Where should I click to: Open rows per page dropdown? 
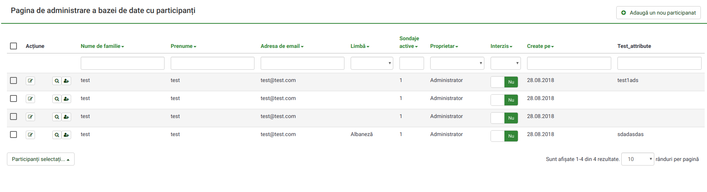point(637,159)
